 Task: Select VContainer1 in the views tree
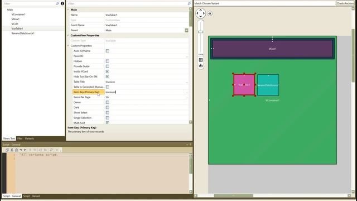(18, 15)
